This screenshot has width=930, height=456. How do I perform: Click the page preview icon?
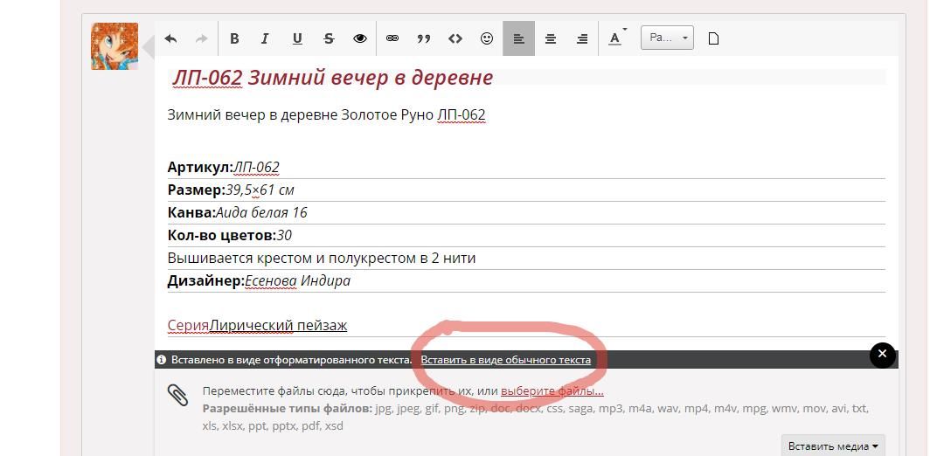coord(713,38)
